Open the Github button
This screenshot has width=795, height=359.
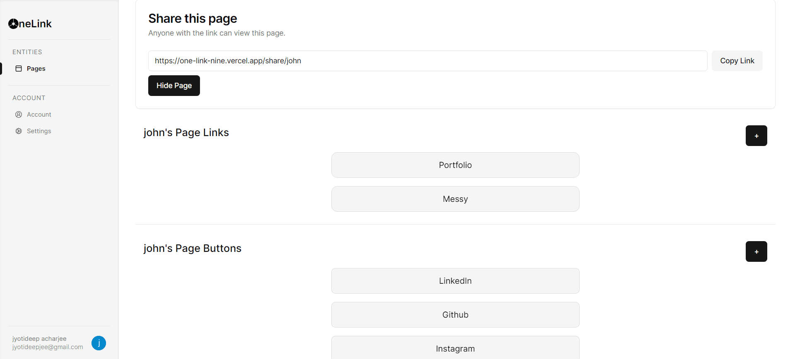pos(455,315)
